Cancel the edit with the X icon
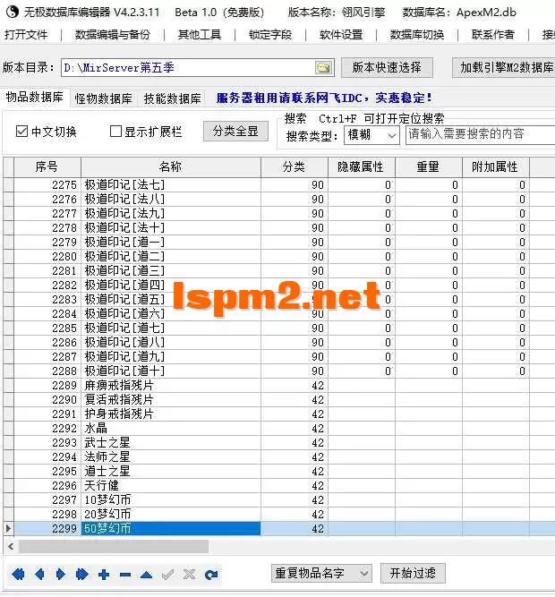The height and width of the screenshot is (597, 555). 189,574
